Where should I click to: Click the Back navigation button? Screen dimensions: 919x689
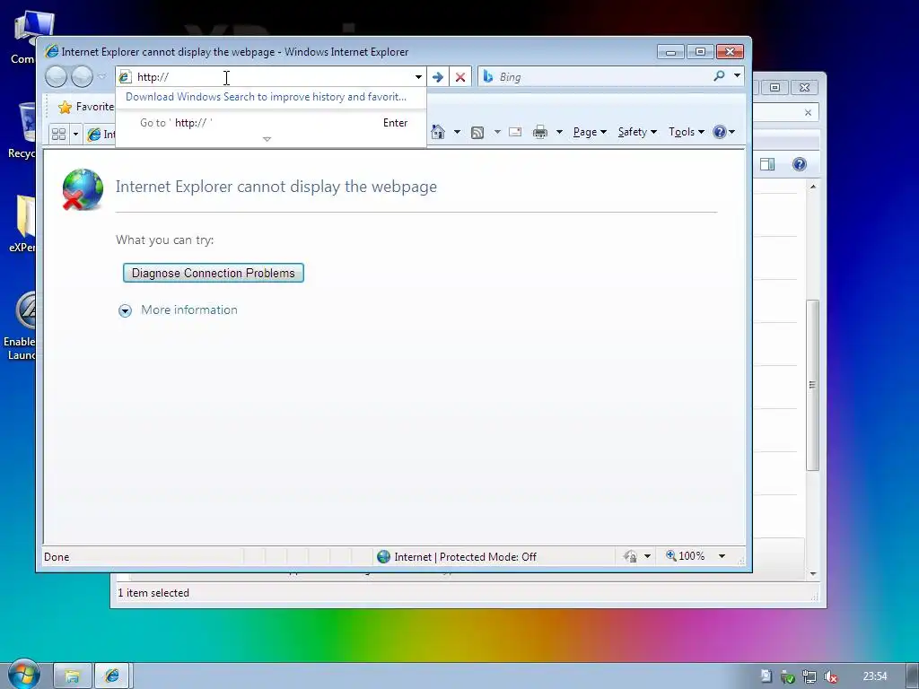(x=57, y=77)
